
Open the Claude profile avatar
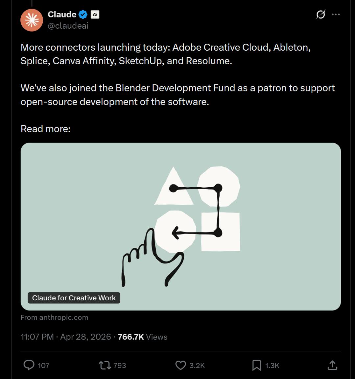(32, 20)
